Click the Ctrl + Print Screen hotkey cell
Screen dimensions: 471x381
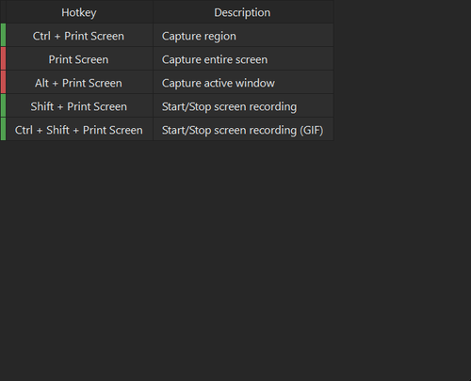pos(79,35)
